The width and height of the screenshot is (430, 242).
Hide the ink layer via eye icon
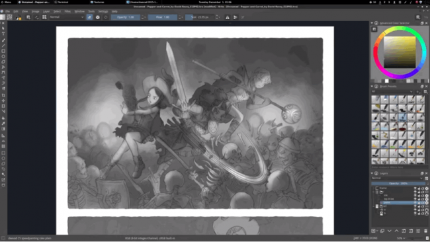tap(415, 196)
